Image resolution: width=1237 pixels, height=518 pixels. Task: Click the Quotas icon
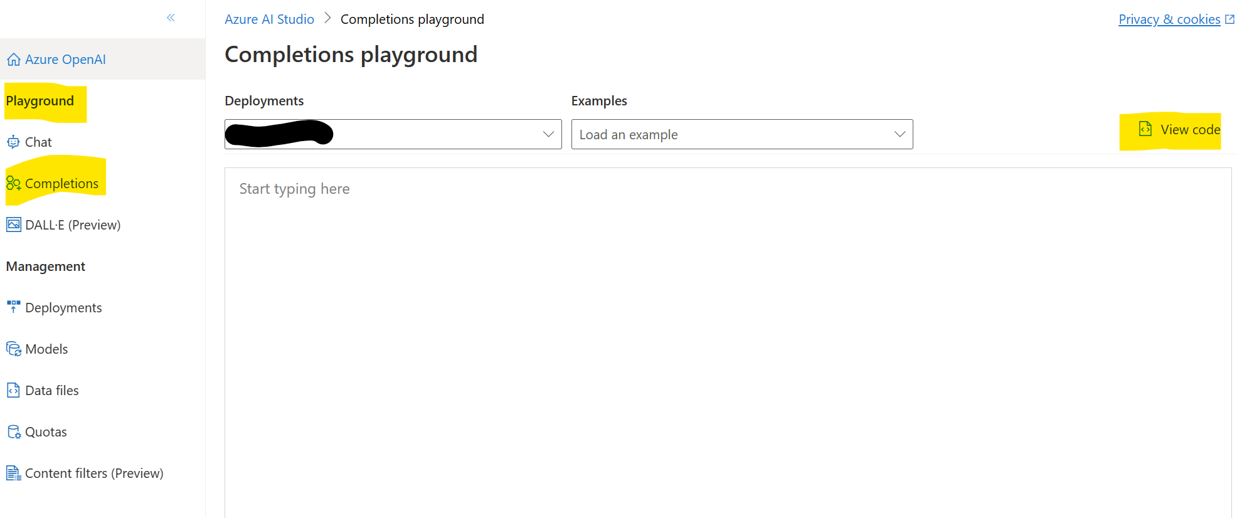click(x=13, y=431)
